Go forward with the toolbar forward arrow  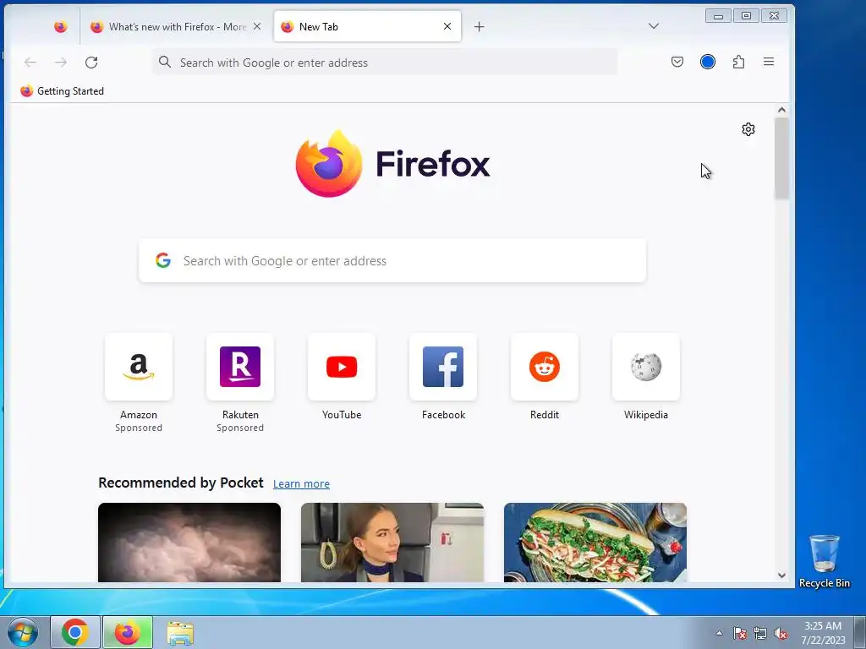pos(61,63)
